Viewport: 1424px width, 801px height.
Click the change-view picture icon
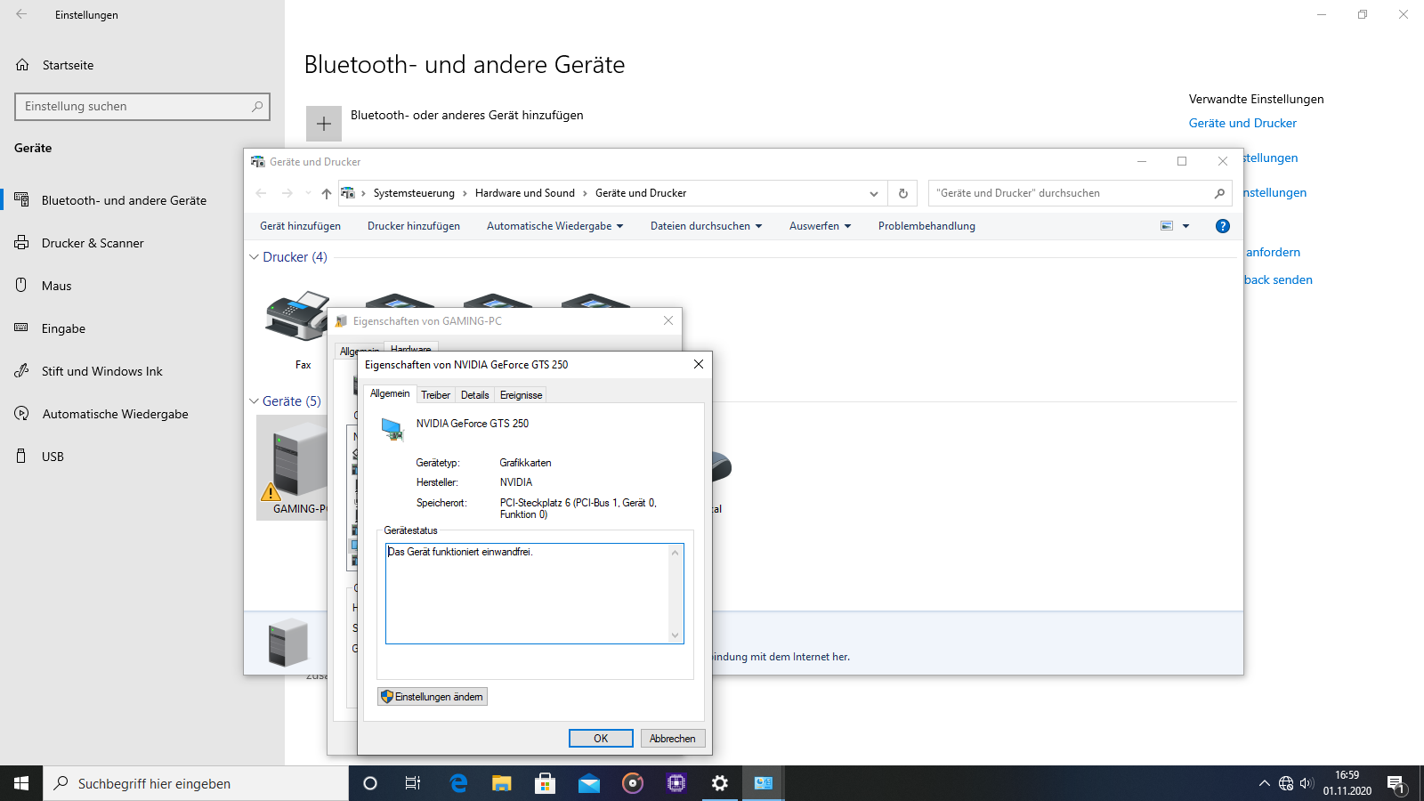(1167, 225)
